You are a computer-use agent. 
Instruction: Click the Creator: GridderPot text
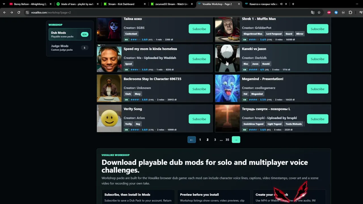[257, 28]
